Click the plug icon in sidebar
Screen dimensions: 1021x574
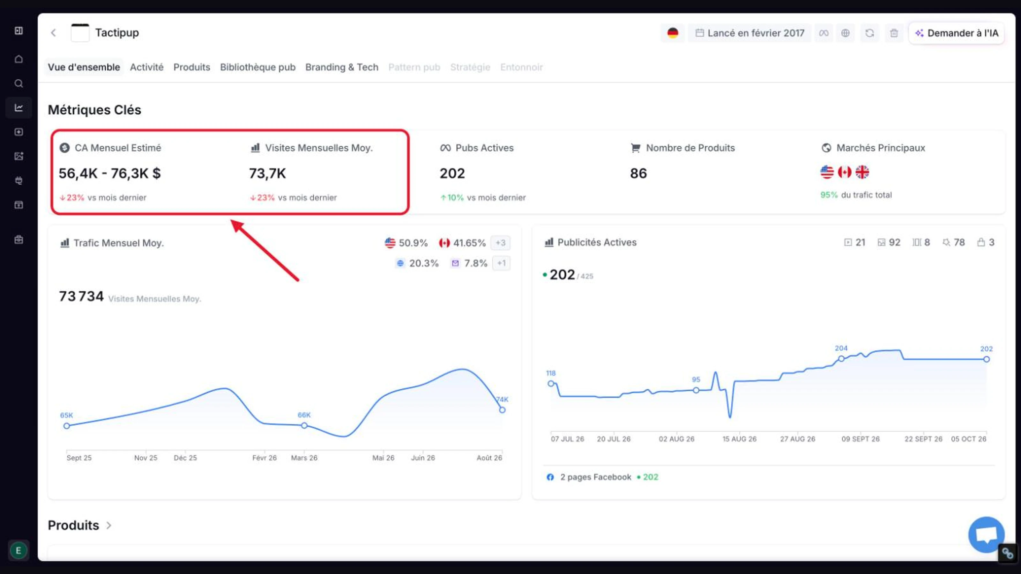coord(19,180)
